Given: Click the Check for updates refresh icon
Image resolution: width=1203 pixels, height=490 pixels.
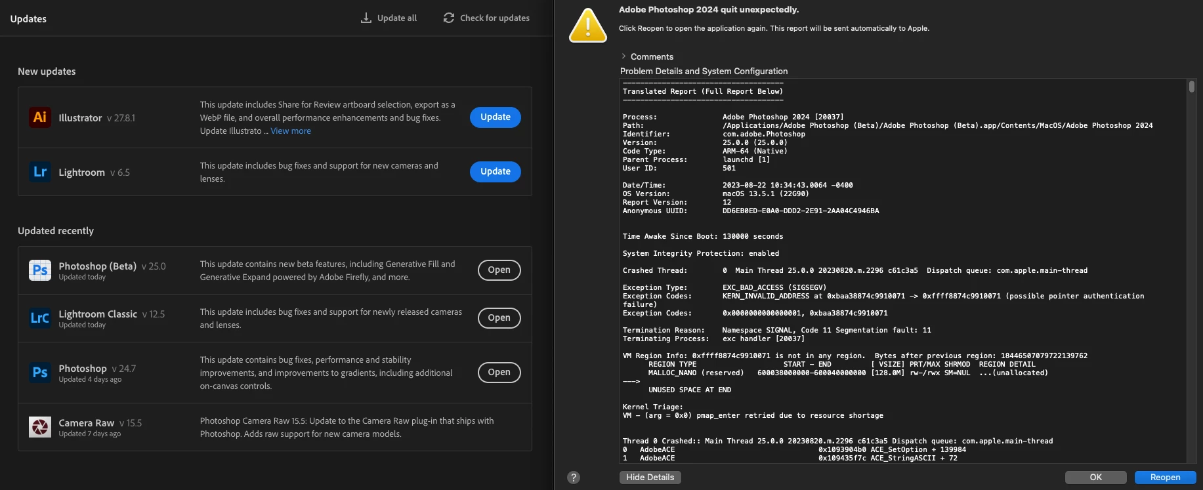Looking at the screenshot, I should pyautogui.click(x=449, y=18).
